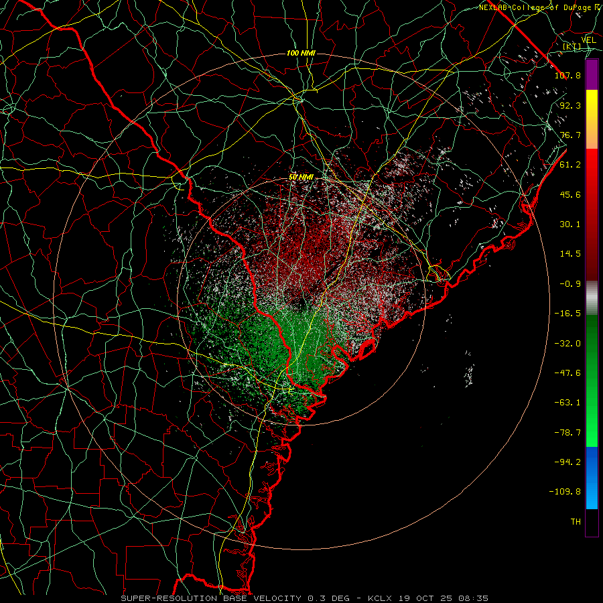This screenshot has height=603, width=603.
Task: Click the 107.8 scale value
Action: pyautogui.click(x=567, y=75)
